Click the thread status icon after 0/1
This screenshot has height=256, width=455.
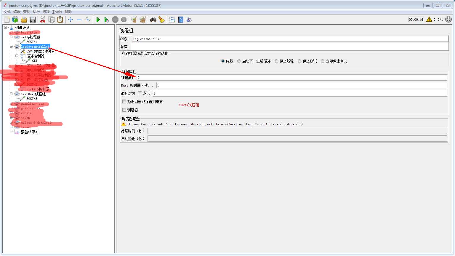(x=448, y=20)
